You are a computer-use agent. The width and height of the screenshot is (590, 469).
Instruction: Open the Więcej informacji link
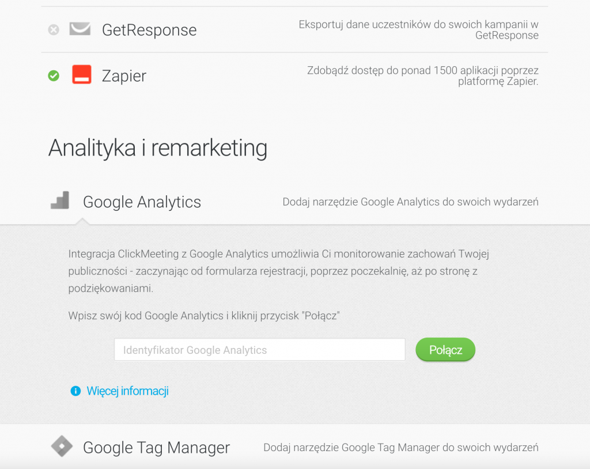pos(127,391)
